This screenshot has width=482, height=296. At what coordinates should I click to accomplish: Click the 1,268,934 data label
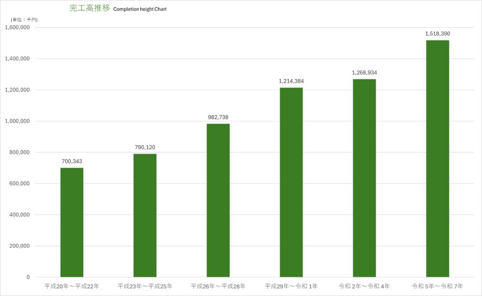364,72
